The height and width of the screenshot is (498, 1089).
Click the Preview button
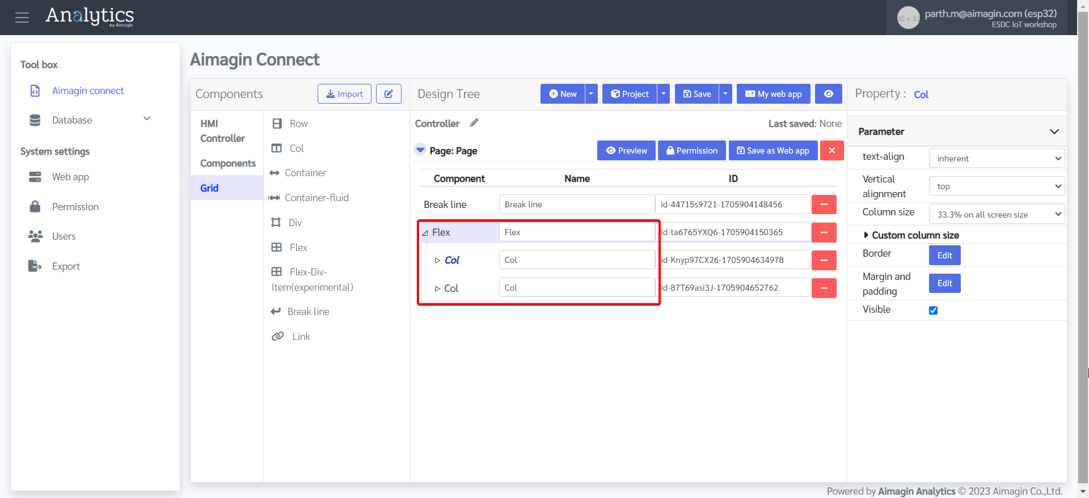pos(626,151)
